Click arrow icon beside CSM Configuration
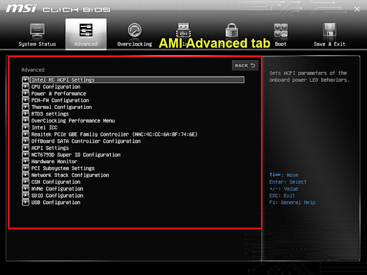Viewport: 367px width, 275px height. (25, 182)
